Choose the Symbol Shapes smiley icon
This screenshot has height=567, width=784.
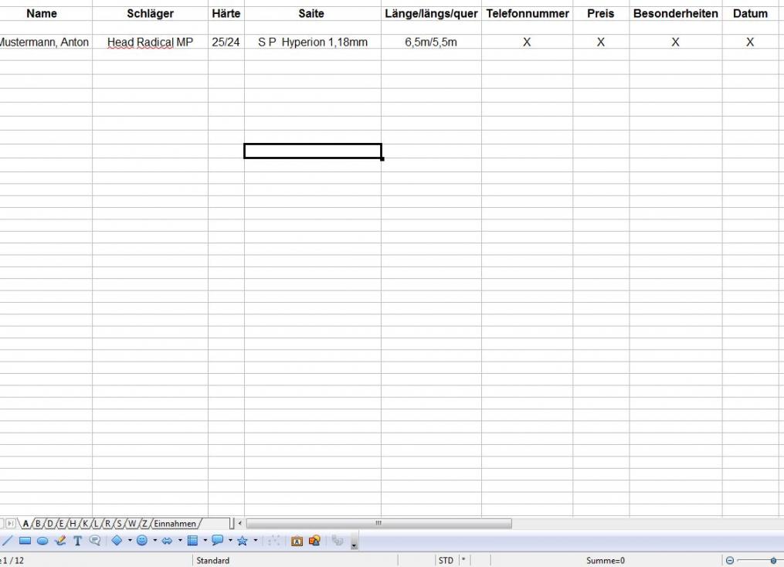[x=142, y=541]
